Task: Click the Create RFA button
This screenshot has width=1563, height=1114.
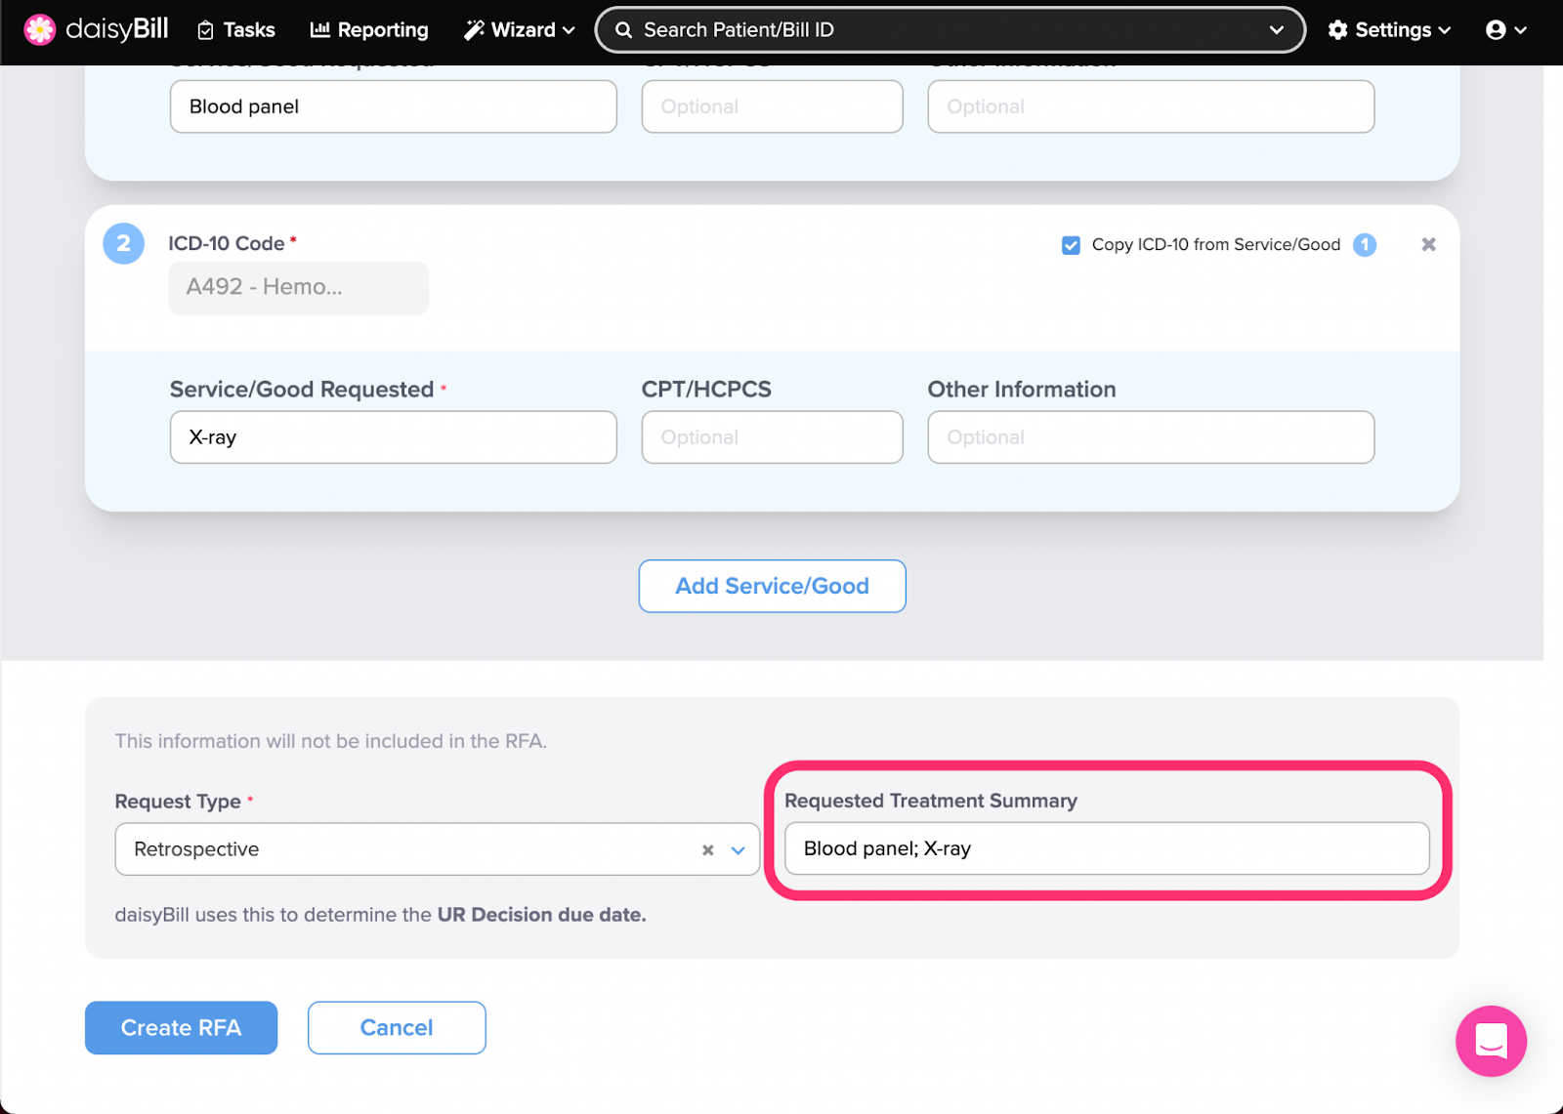Action: click(181, 1027)
